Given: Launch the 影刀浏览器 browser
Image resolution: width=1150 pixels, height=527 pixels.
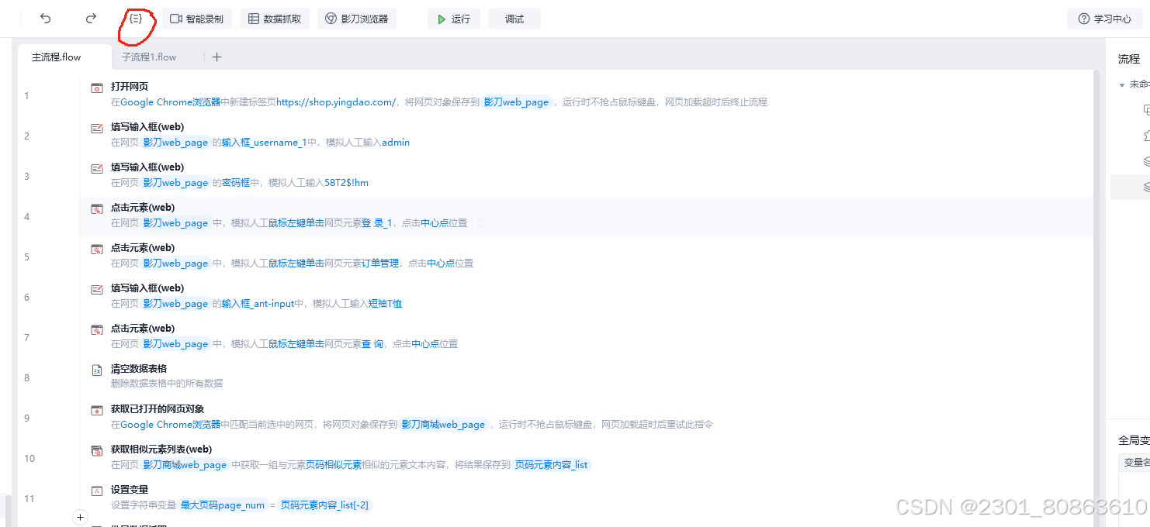Looking at the screenshot, I should point(357,19).
